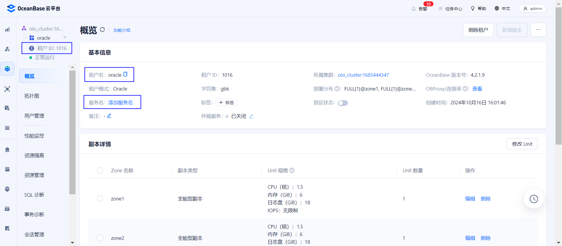Viewport: 562px width, 246px height.
Task: Click the Unit 规格 help question icon
Action: pyautogui.click(x=292, y=170)
